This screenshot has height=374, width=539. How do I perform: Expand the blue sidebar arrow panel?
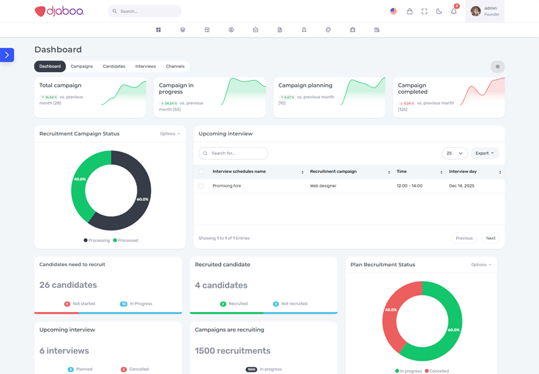tap(7, 55)
